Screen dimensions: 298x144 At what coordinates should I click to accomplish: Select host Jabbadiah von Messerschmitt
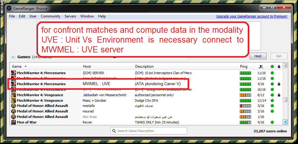click(x=104, y=95)
